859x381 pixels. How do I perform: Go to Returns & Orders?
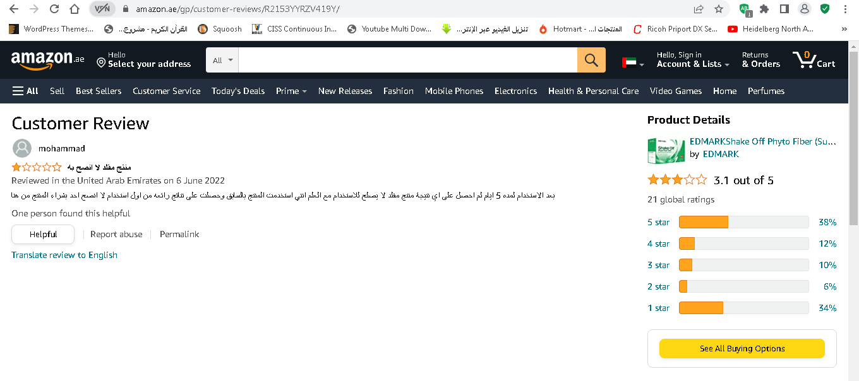pos(760,60)
